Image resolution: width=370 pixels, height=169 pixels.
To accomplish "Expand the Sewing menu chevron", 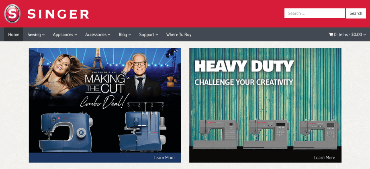I will pos(43,35).
